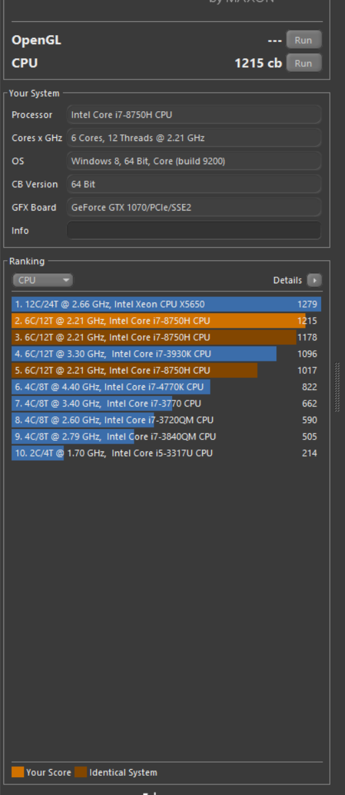
Task: Run the CPU benchmark test
Action: click(303, 63)
